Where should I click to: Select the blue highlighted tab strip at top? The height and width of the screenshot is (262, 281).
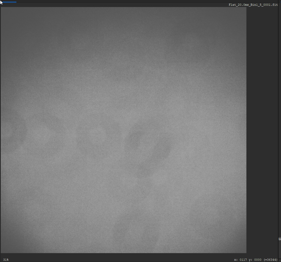coord(9,2)
